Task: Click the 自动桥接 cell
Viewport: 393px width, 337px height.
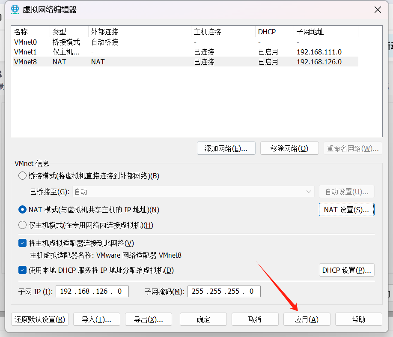Action: click(105, 42)
